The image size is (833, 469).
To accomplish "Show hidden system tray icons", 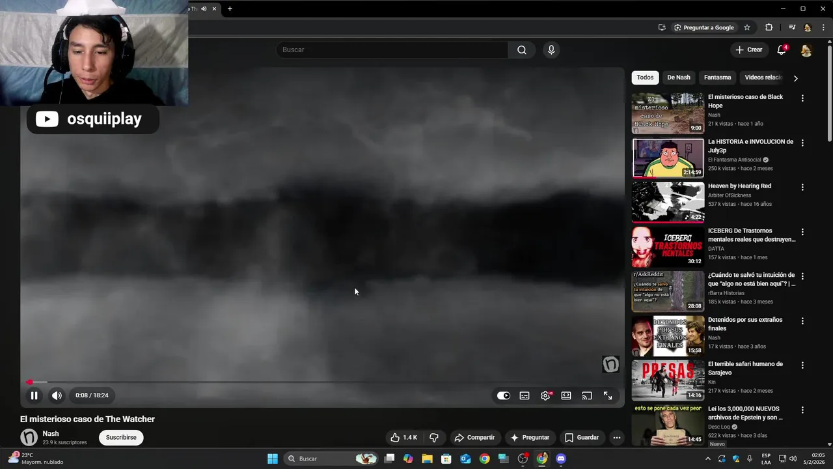I will click(x=708, y=459).
